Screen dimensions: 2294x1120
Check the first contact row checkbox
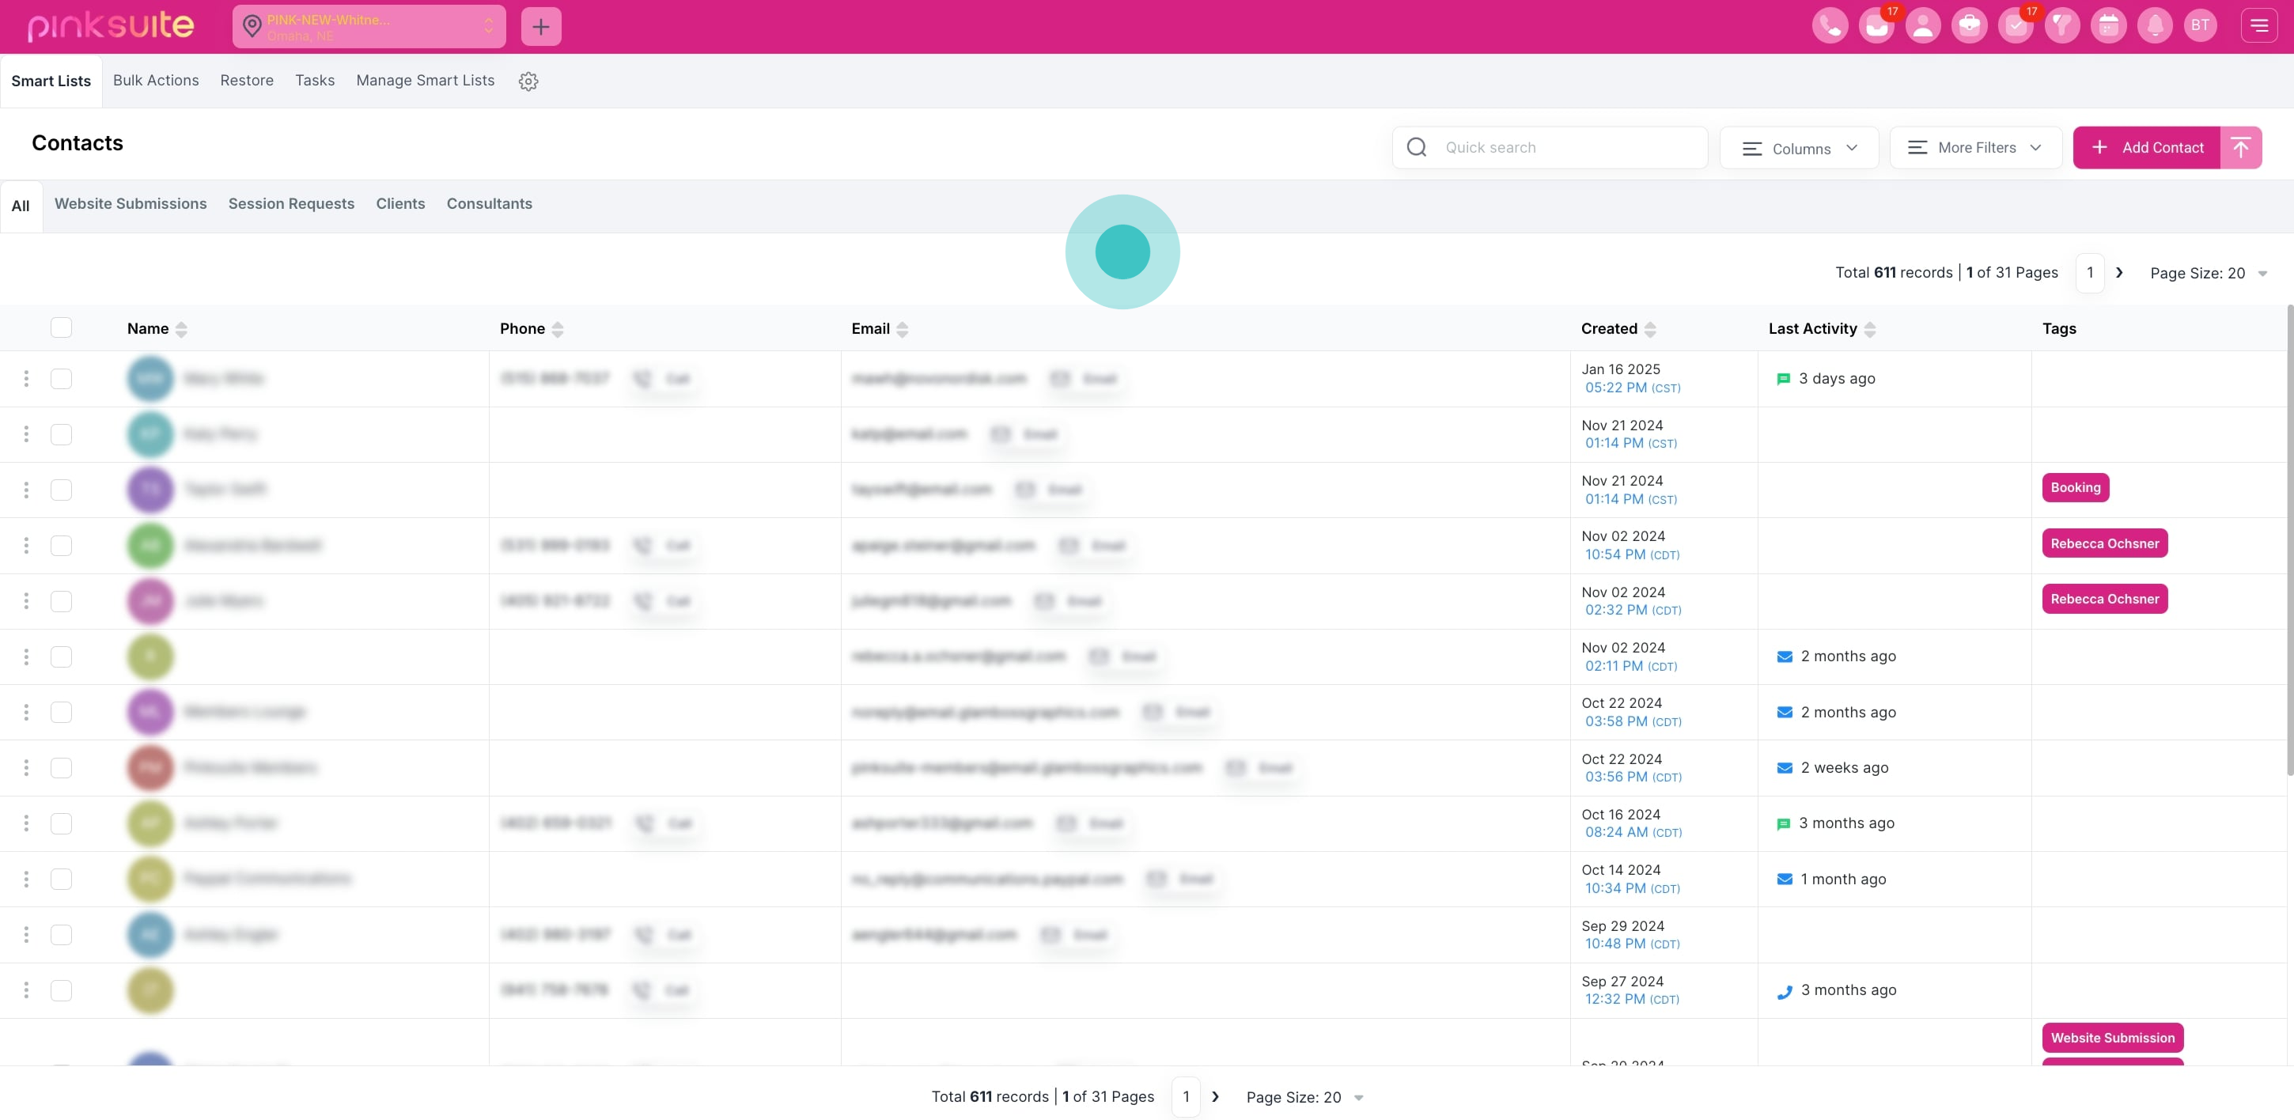(x=62, y=378)
